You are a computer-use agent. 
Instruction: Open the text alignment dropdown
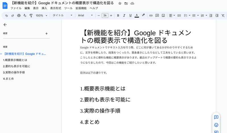point(172,16)
